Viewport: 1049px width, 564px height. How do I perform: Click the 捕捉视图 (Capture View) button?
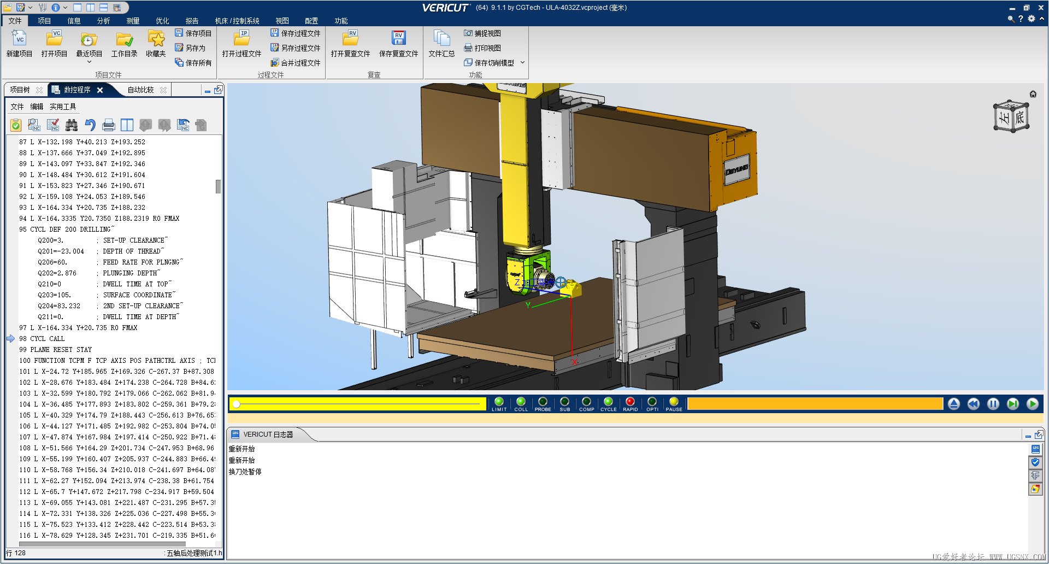point(482,33)
